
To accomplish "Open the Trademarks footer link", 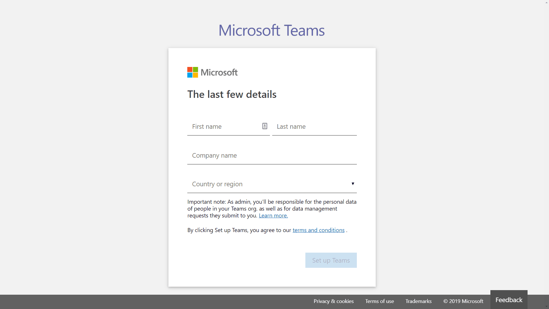I will coord(418,301).
